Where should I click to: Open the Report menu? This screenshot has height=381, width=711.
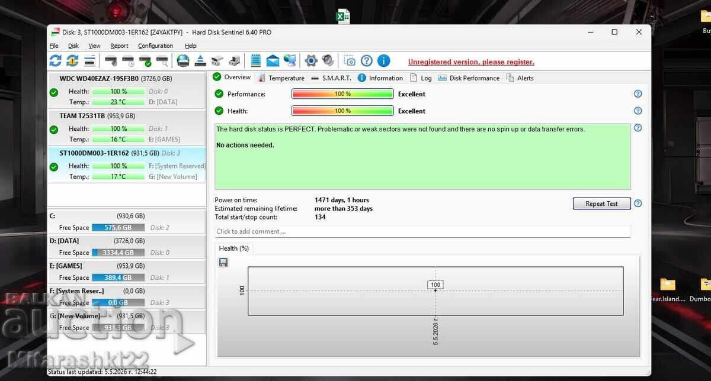119,46
